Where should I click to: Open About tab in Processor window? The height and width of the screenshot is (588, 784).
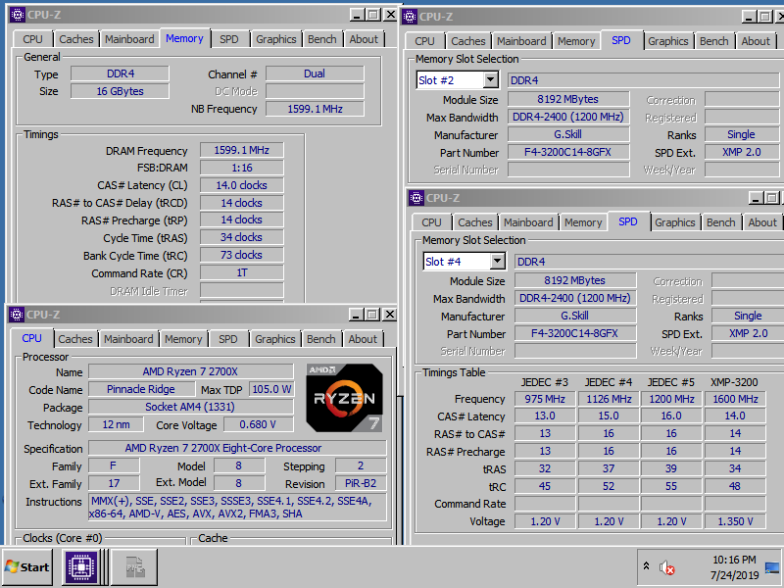point(363,339)
